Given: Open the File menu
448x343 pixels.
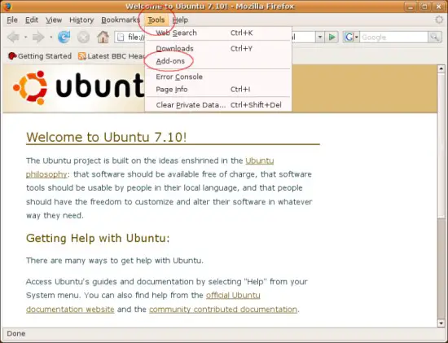Looking at the screenshot, I should (12, 20).
